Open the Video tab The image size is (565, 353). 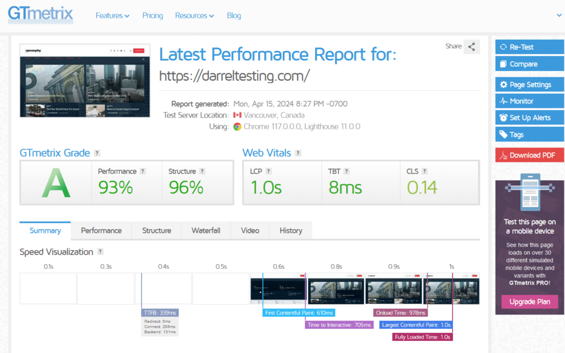250,230
